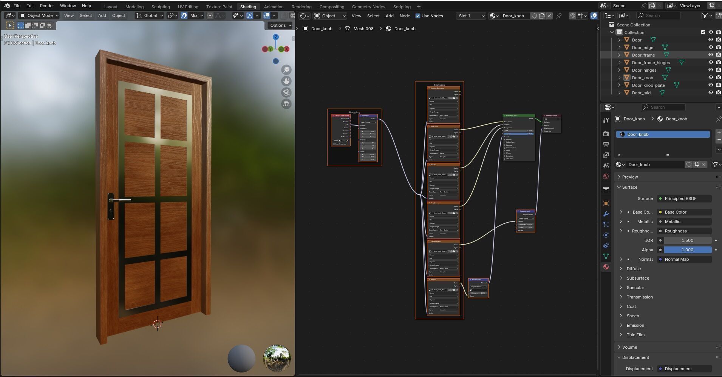Open the Slot 1 dropdown
This screenshot has height=377, width=722.
(x=471, y=16)
